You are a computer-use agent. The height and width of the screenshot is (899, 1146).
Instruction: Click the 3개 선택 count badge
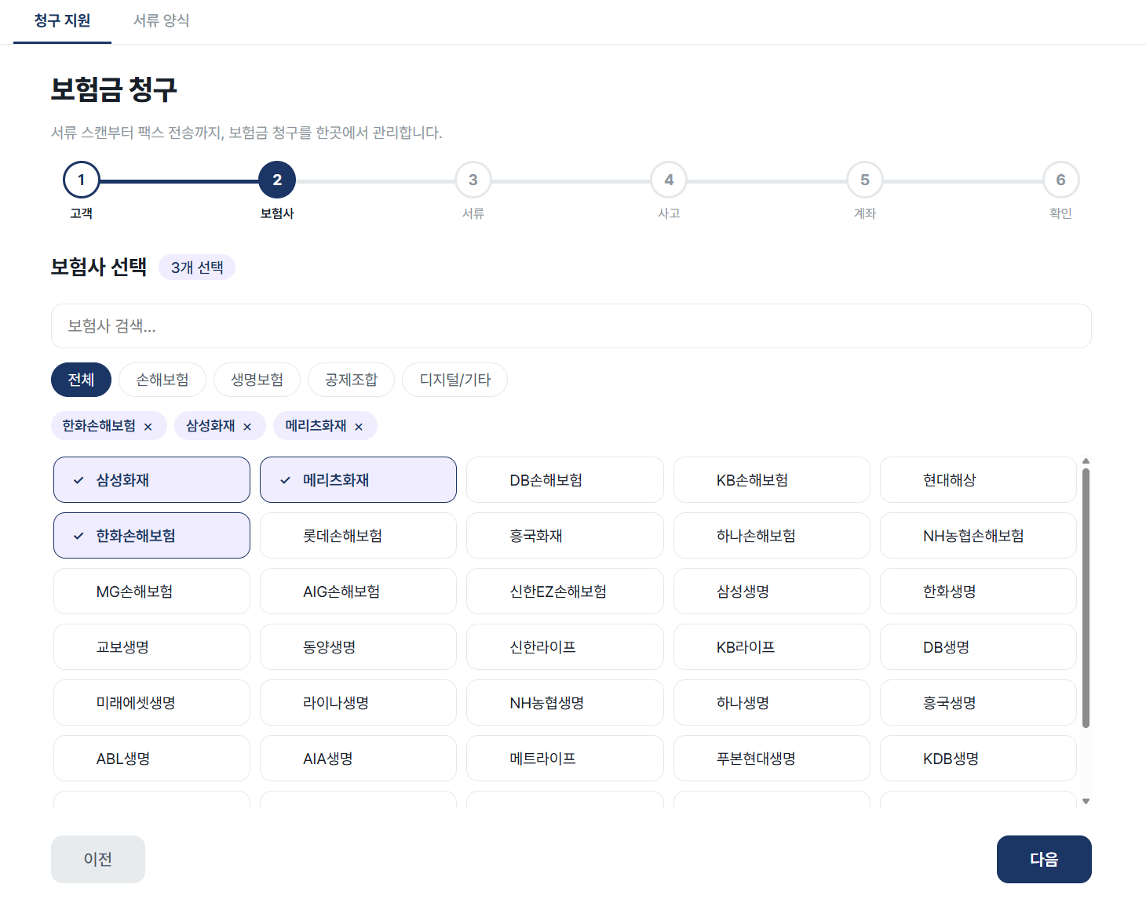click(x=197, y=268)
